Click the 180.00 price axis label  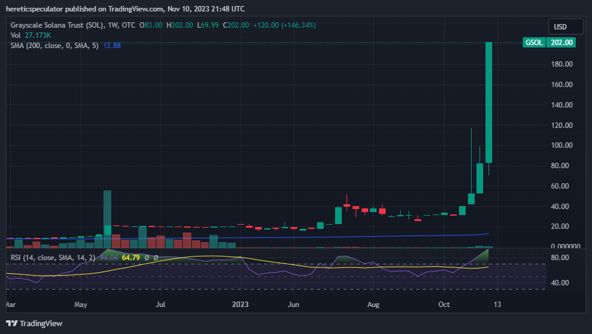pos(562,64)
